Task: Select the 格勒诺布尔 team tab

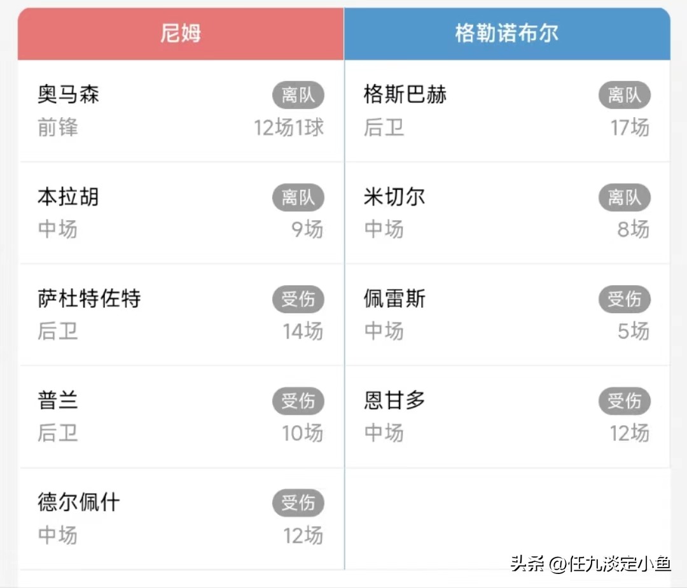Action: tap(506, 33)
